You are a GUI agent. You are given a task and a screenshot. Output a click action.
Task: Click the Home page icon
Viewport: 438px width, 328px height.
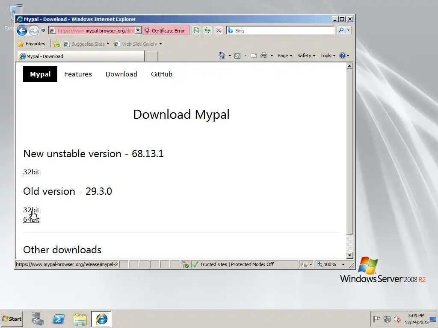222,56
